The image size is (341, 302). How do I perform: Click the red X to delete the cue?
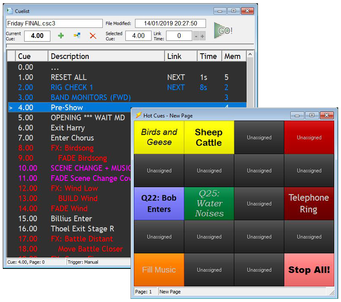pos(93,36)
